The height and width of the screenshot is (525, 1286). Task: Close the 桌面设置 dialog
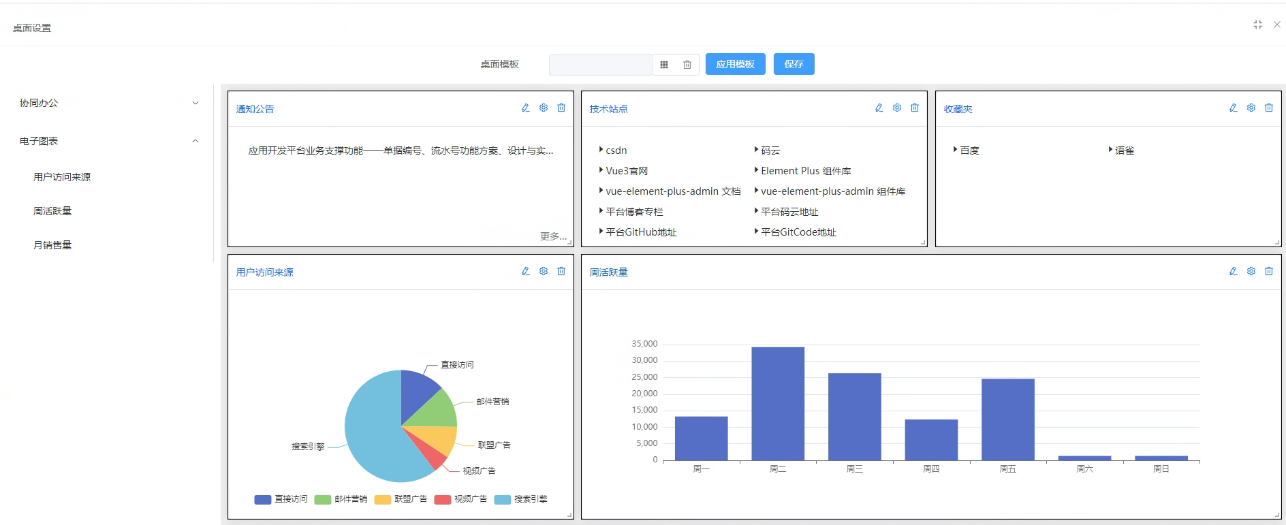(1277, 25)
